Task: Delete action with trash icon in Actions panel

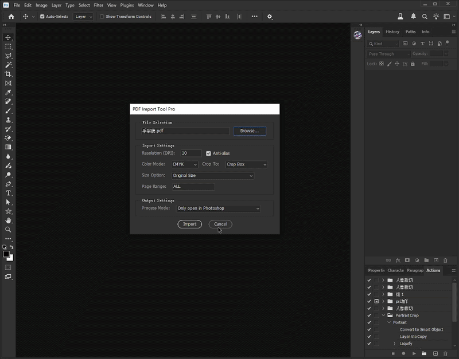Action: 445,353
